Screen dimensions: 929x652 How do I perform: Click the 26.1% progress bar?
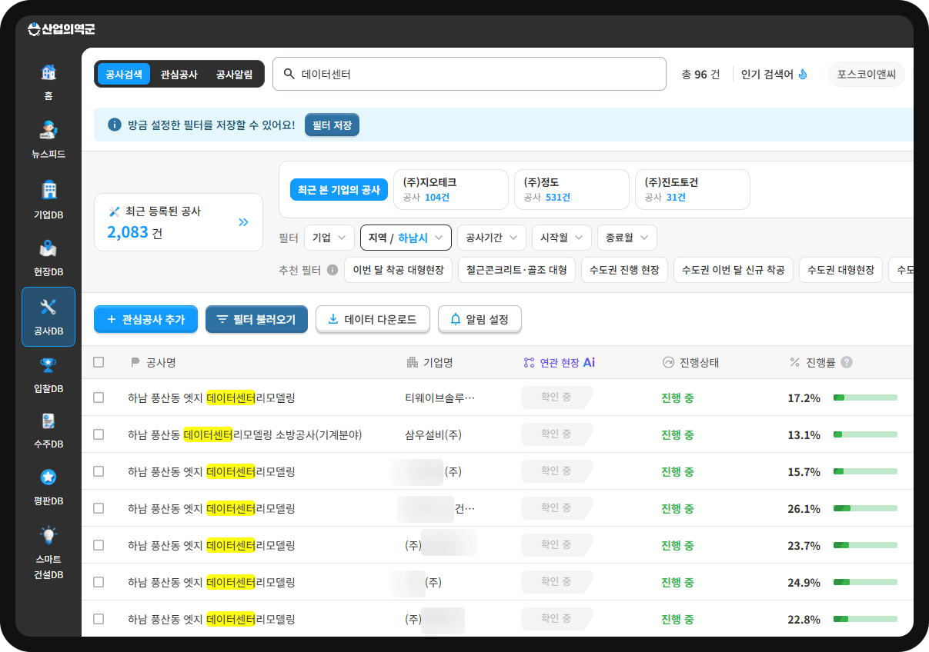[x=865, y=508]
